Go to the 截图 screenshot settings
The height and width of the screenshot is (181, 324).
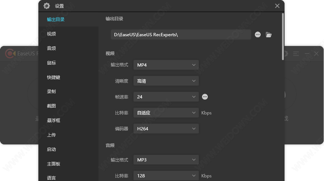[x=51, y=106]
